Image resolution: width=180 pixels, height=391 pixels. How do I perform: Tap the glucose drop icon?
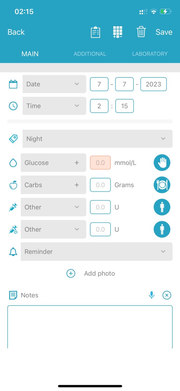(x=13, y=163)
